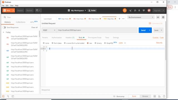Open the notifications bell icon
The height and width of the screenshot is (100, 178).
(x=139, y=11)
